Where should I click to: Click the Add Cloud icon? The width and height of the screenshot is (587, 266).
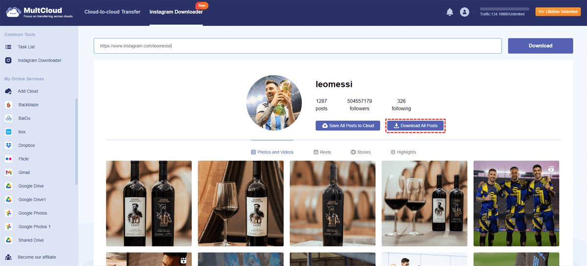point(8,91)
